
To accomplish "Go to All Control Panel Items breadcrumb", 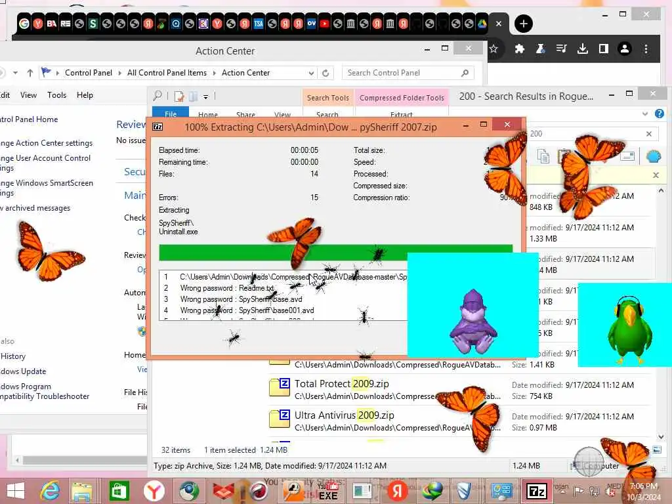I will (x=167, y=73).
